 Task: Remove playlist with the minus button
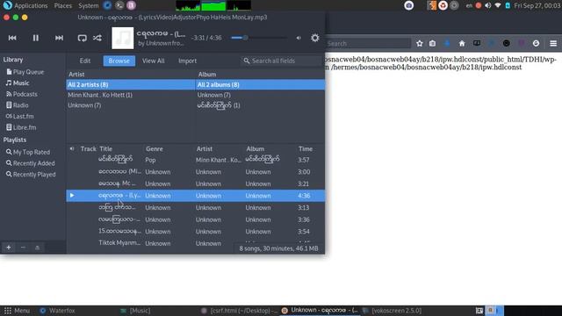(x=23, y=248)
